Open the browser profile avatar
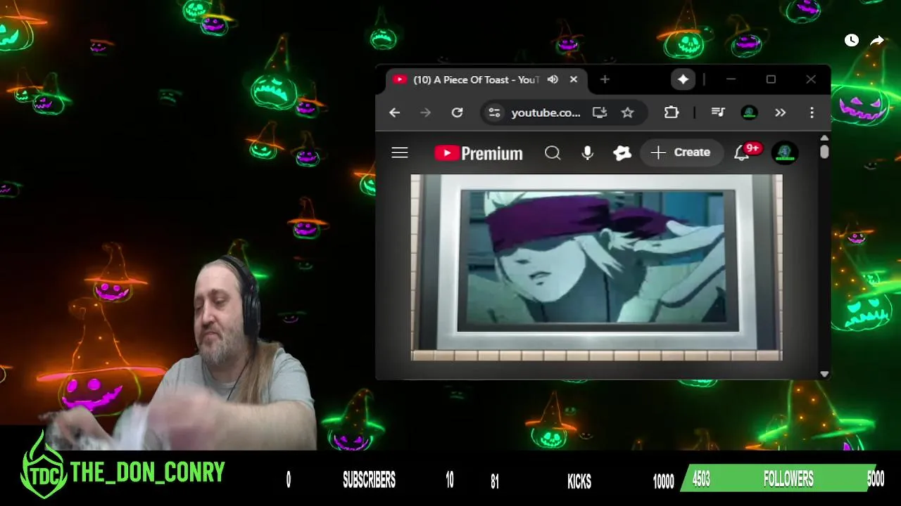The height and width of the screenshot is (506, 901). (750, 112)
